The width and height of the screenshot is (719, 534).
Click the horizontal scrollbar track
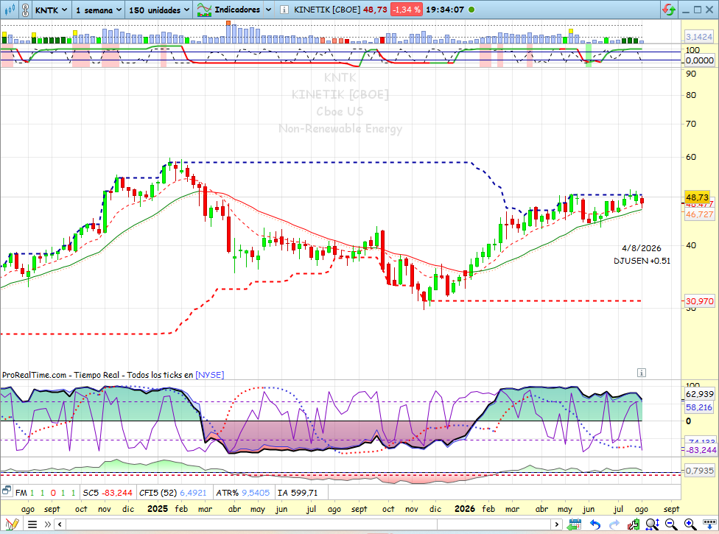[308, 524]
